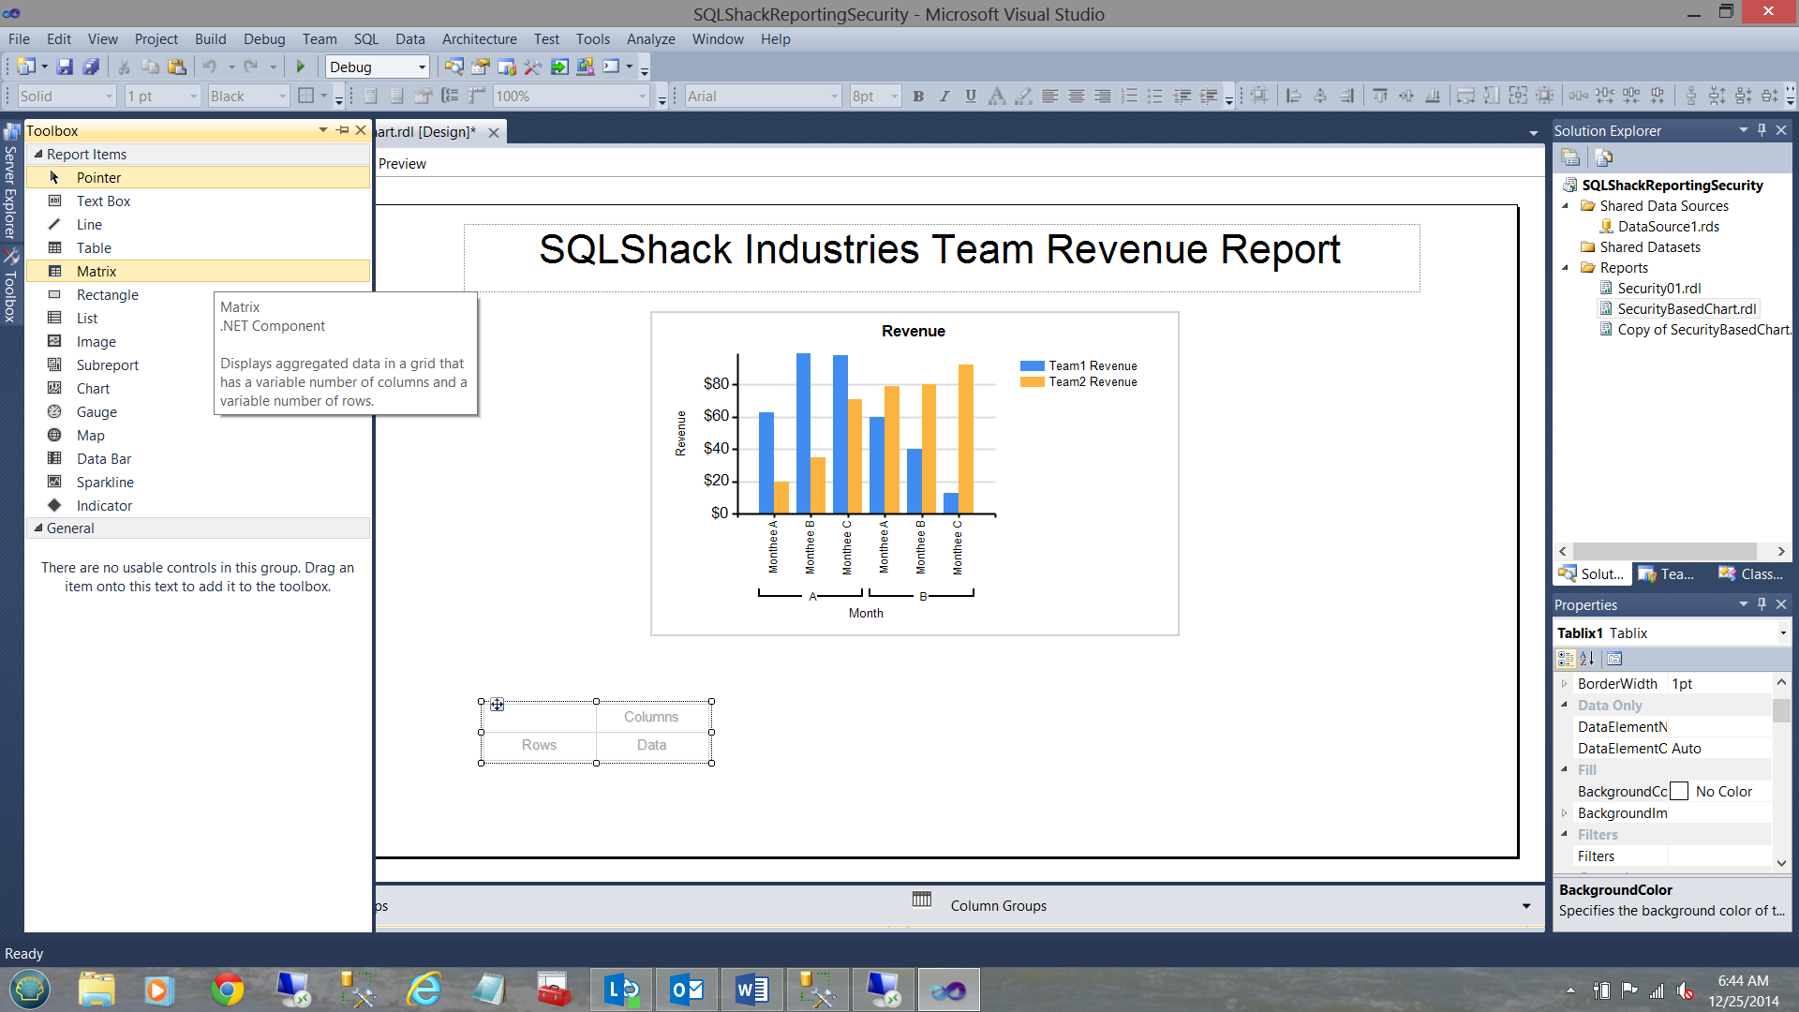Open the Architecture menu
The height and width of the screenshot is (1012, 1799).
[479, 38]
